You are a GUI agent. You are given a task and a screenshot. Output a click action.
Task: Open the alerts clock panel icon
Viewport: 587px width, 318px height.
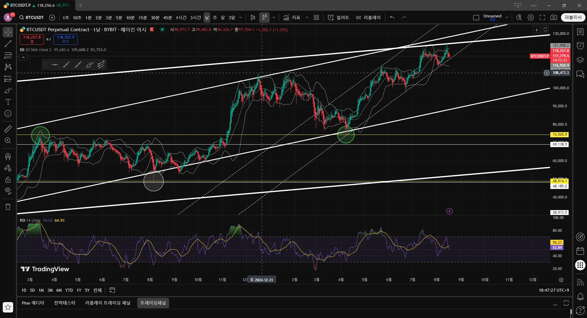[x=580, y=46]
